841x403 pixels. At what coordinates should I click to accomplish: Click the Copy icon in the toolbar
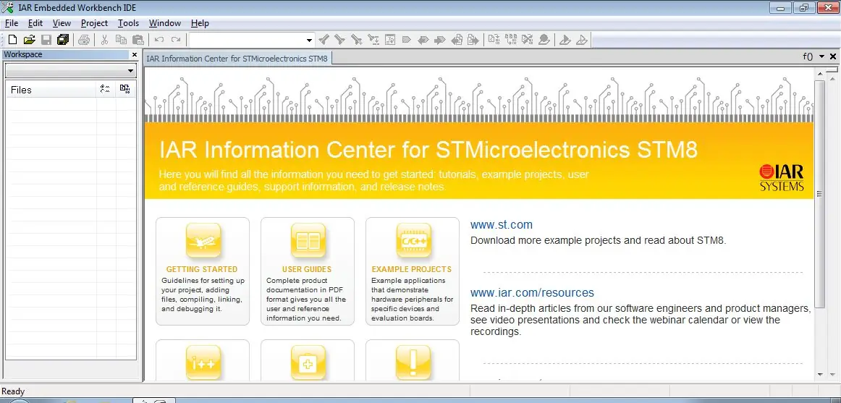(121, 40)
